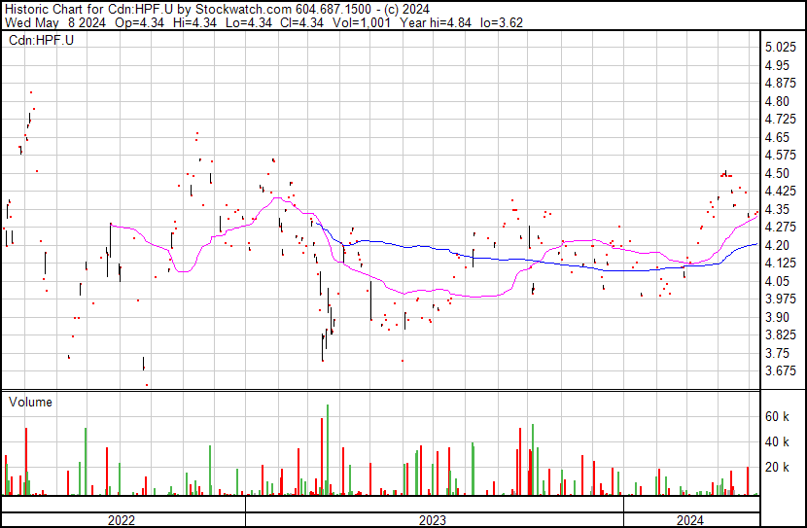Viewport: 807px width, 528px height.
Task: Click the 3.975 price axis label
Action: tap(781, 299)
